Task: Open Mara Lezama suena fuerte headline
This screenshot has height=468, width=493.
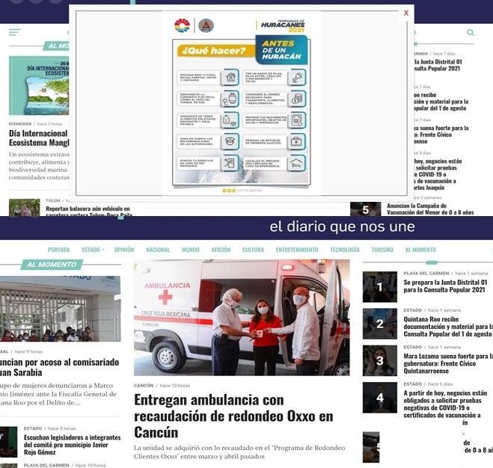Action: click(x=448, y=363)
